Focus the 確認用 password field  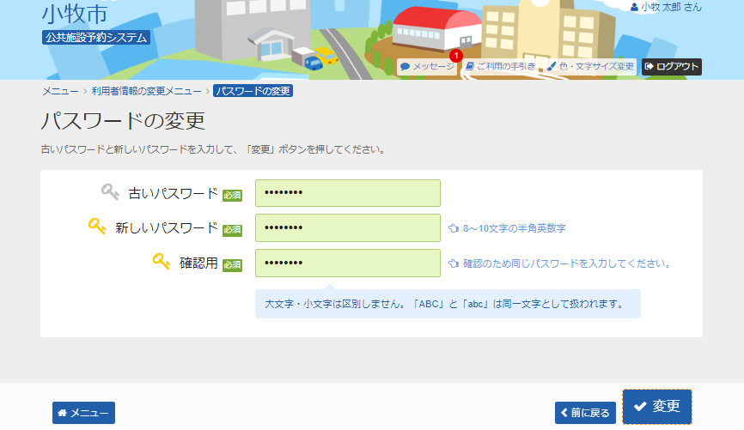coord(347,263)
